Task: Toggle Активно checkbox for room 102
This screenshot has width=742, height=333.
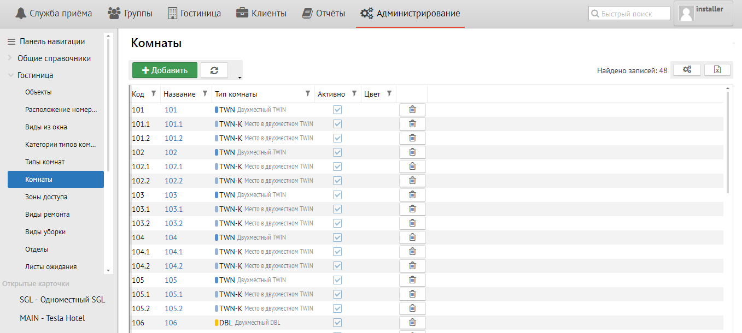Action: point(337,152)
